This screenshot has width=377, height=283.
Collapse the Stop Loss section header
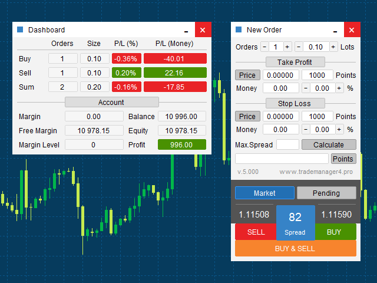click(295, 103)
